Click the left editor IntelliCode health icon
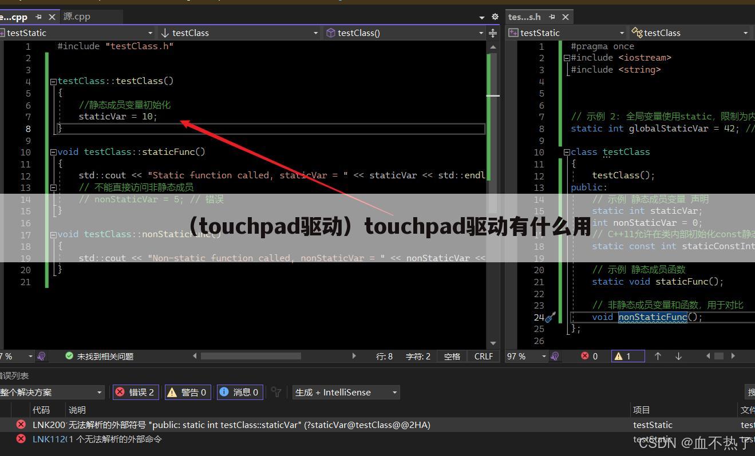The image size is (755, 456). (x=41, y=356)
